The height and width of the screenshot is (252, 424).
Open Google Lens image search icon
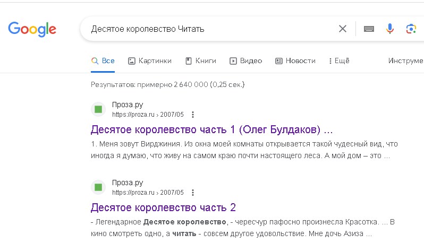pos(411,29)
